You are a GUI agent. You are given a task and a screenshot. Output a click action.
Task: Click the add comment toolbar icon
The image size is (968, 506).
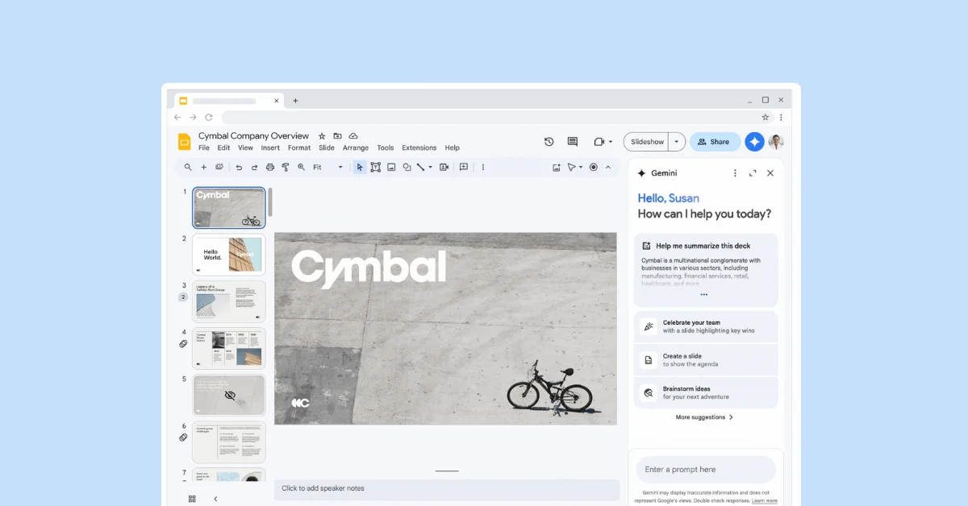coord(464,168)
